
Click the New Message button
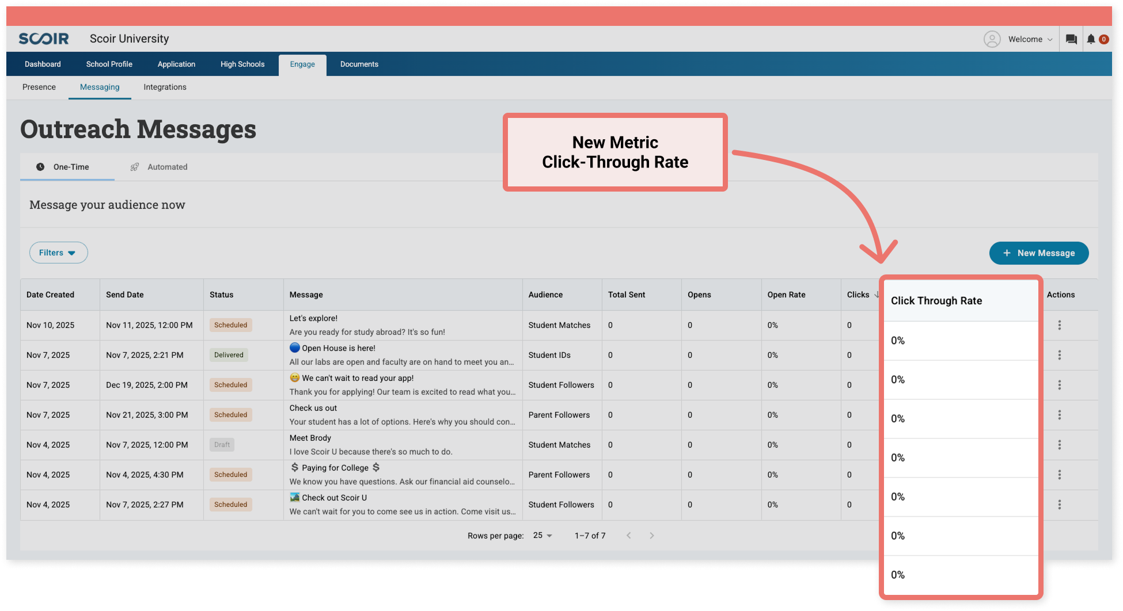pos(1038,253)
